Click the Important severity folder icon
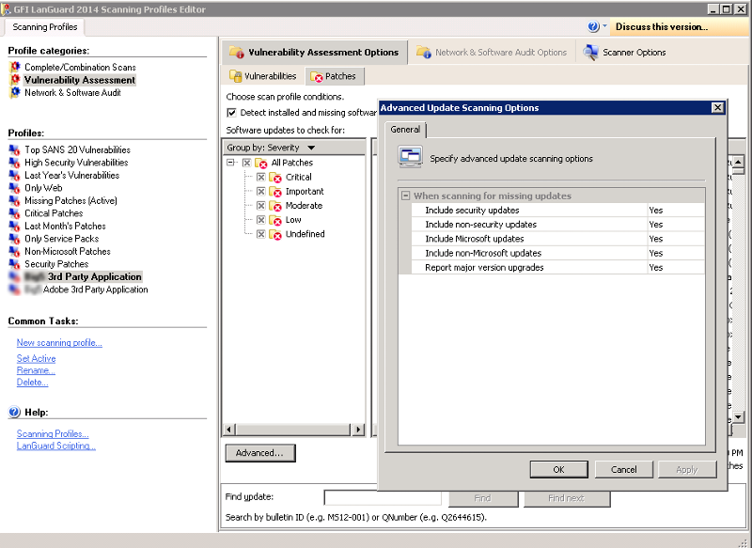752x548 pixels. click(275, 192)
